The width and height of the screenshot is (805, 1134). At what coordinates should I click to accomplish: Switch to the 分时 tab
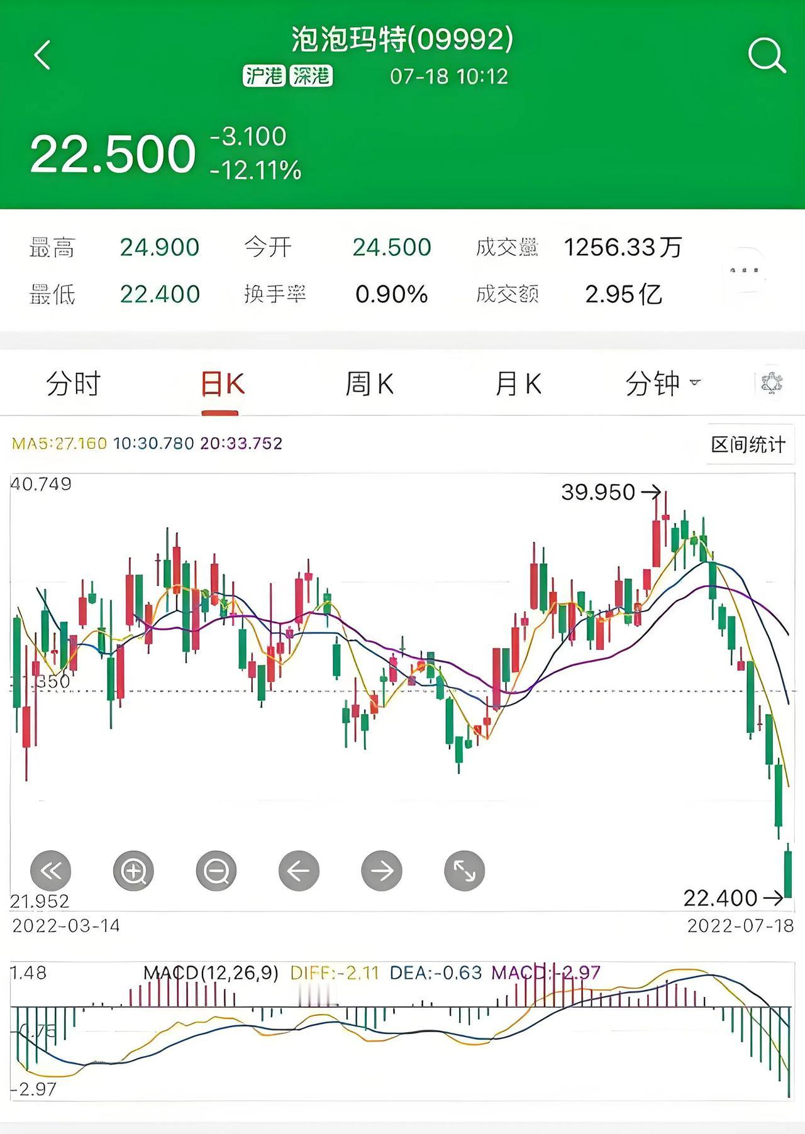tap(73, 383)
